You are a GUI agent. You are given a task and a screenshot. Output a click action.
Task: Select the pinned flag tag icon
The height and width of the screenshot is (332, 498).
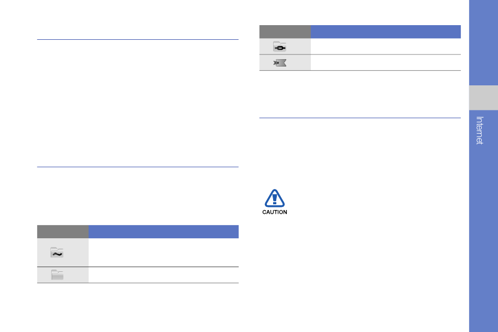tap(280, 63)
